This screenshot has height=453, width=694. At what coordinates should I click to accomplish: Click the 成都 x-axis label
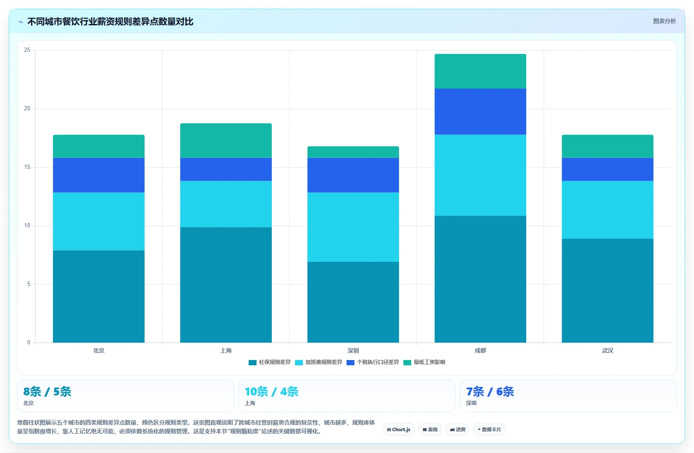480,350
